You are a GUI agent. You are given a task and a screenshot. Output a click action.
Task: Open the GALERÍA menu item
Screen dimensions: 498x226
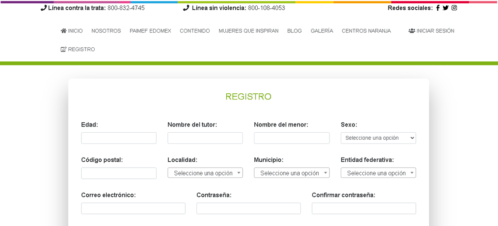point(322,31)
